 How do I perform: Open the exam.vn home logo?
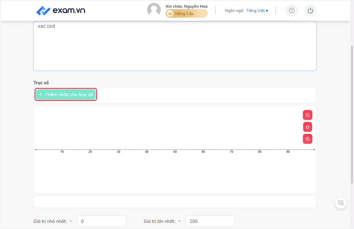pos(61,11)
